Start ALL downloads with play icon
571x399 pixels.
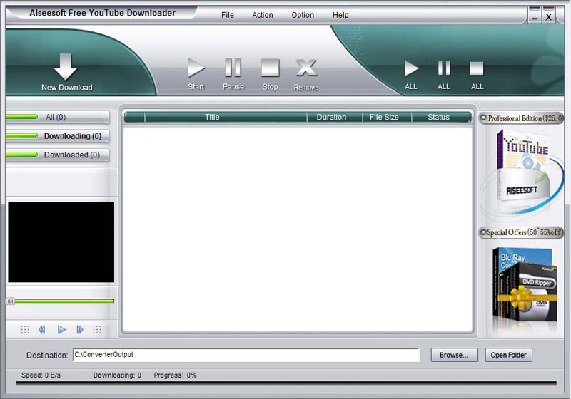(x=411, y=68)
